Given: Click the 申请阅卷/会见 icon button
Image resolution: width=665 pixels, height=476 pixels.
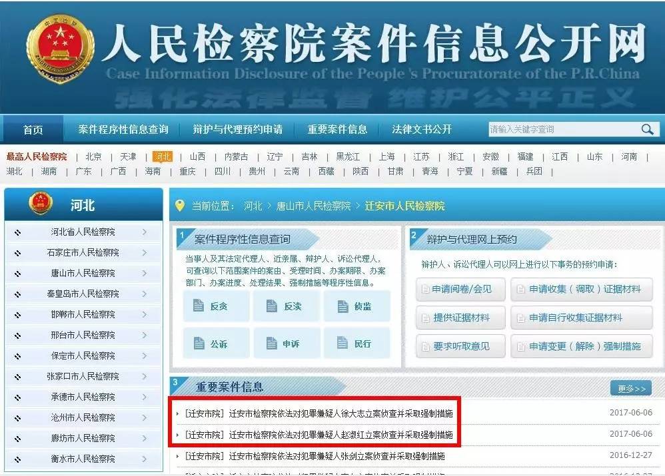Looking at the screenshot, I should 460,289.
